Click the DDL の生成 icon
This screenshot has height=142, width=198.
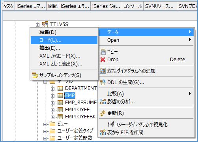[103, 82]
